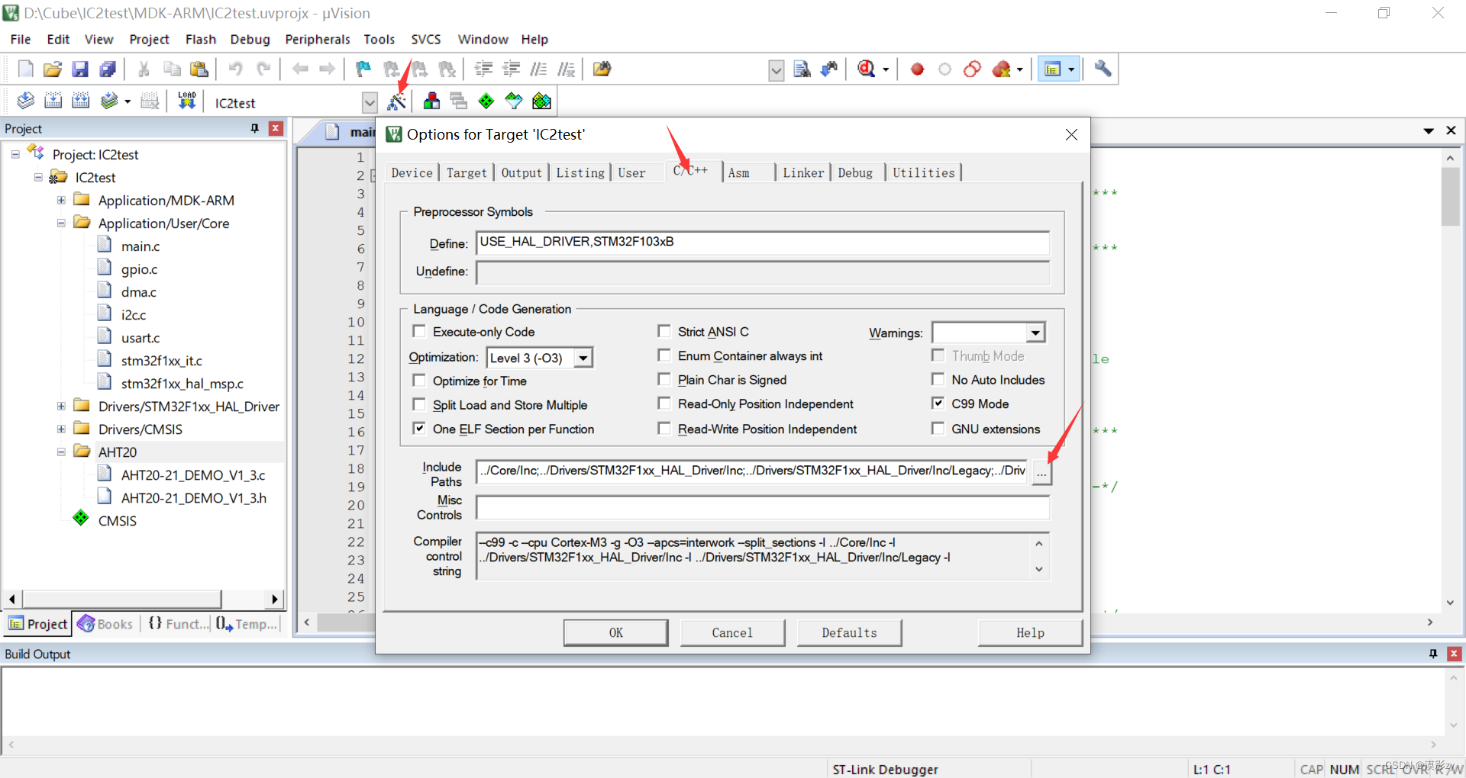Click the Select Software Packs icon
Screen dimensions: 1466x778
click(514, 101)
